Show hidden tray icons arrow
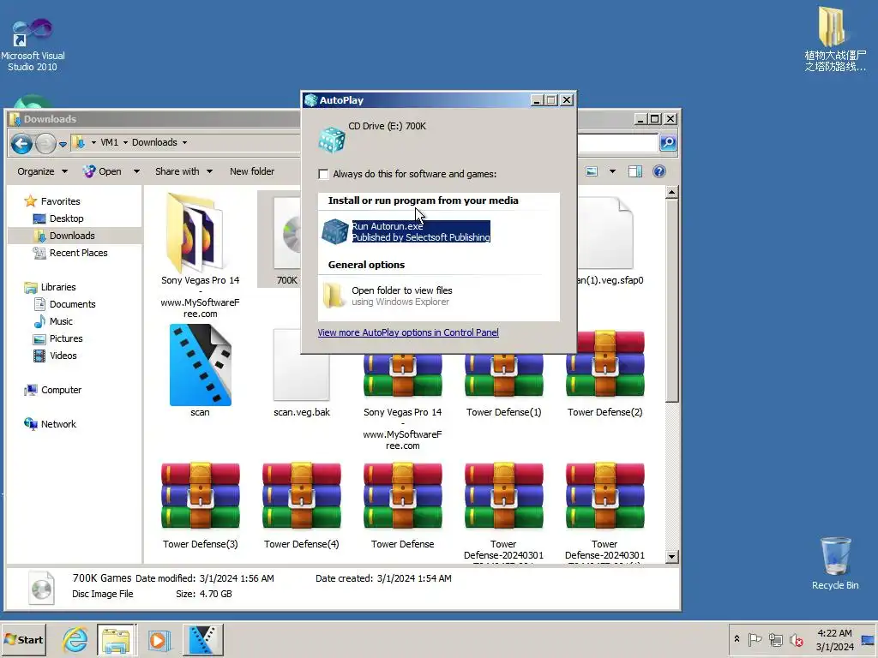The width and height of the screenshot is (878, 658). [x=737, y=639]
